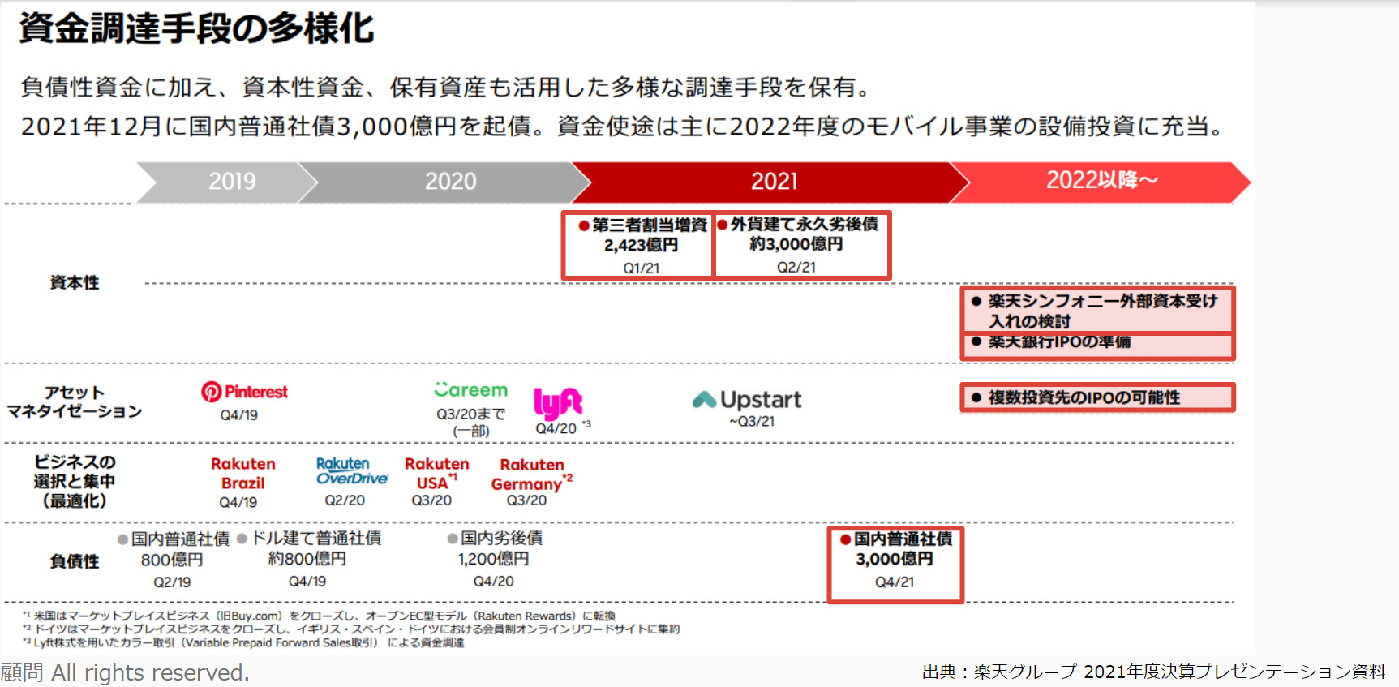The height and width of the screenshot is (687, 1399).
Task: Click the red-outlined 国内普通社債 3,000億円 box
Action: click(x=895, y=565)
